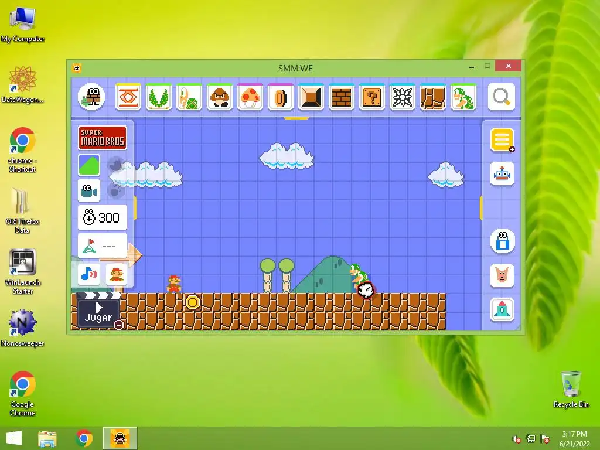Click the camera autoscroll setting icon
Viewport: 600px width, 450px height.
[89, 190]
